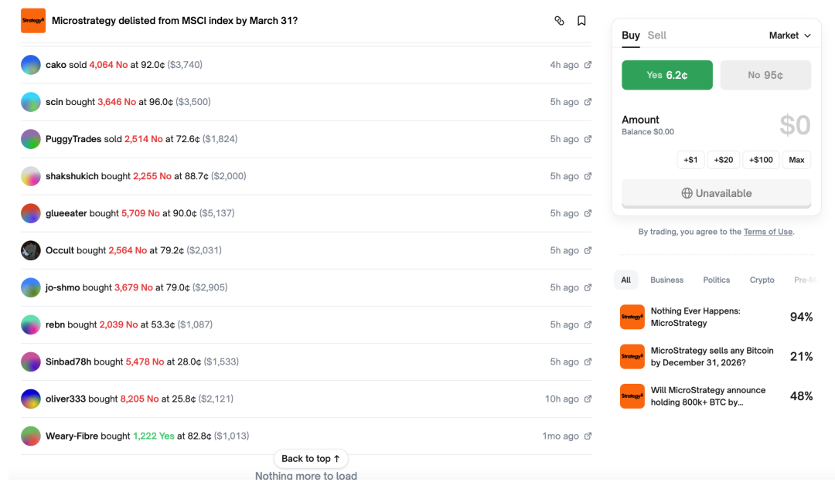Viewport: 835px width, 482px height.
Task: Click Back to top button
Action: click(x=311, y=459)
